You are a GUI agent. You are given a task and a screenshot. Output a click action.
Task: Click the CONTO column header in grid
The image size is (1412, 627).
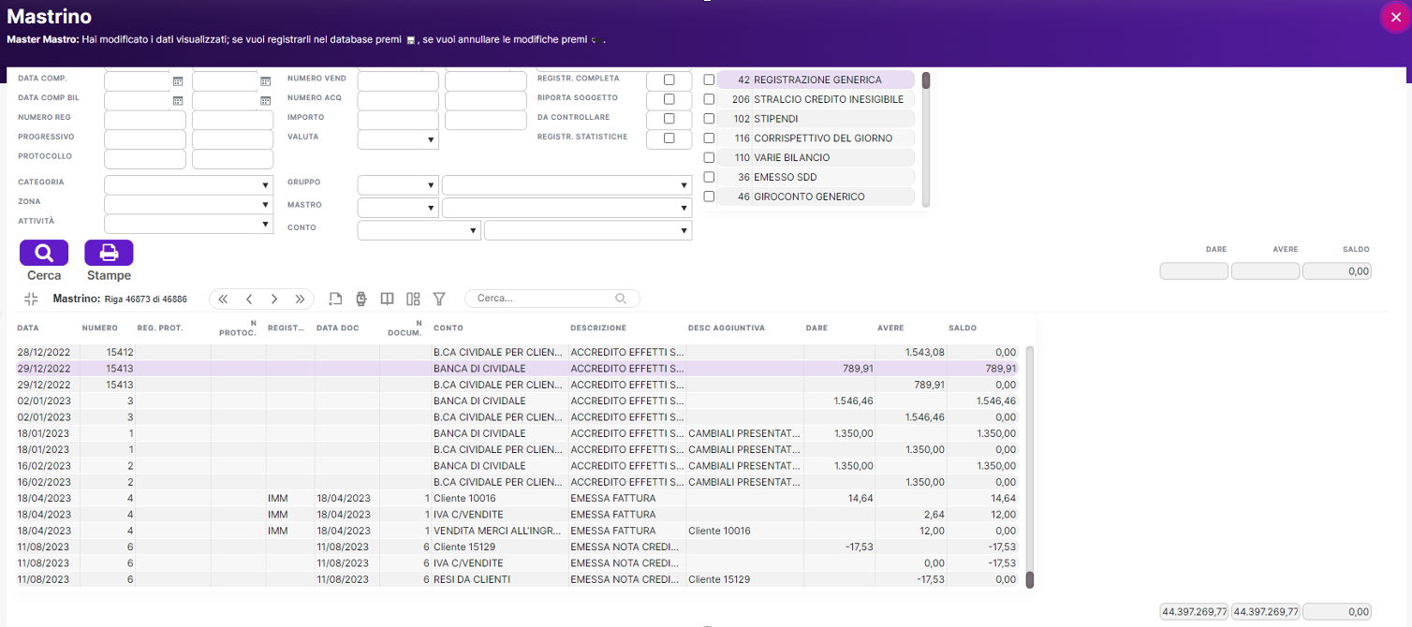(448, 328)
